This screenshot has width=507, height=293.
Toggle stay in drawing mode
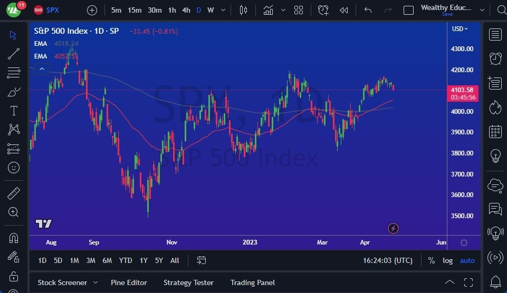[14, 257]
